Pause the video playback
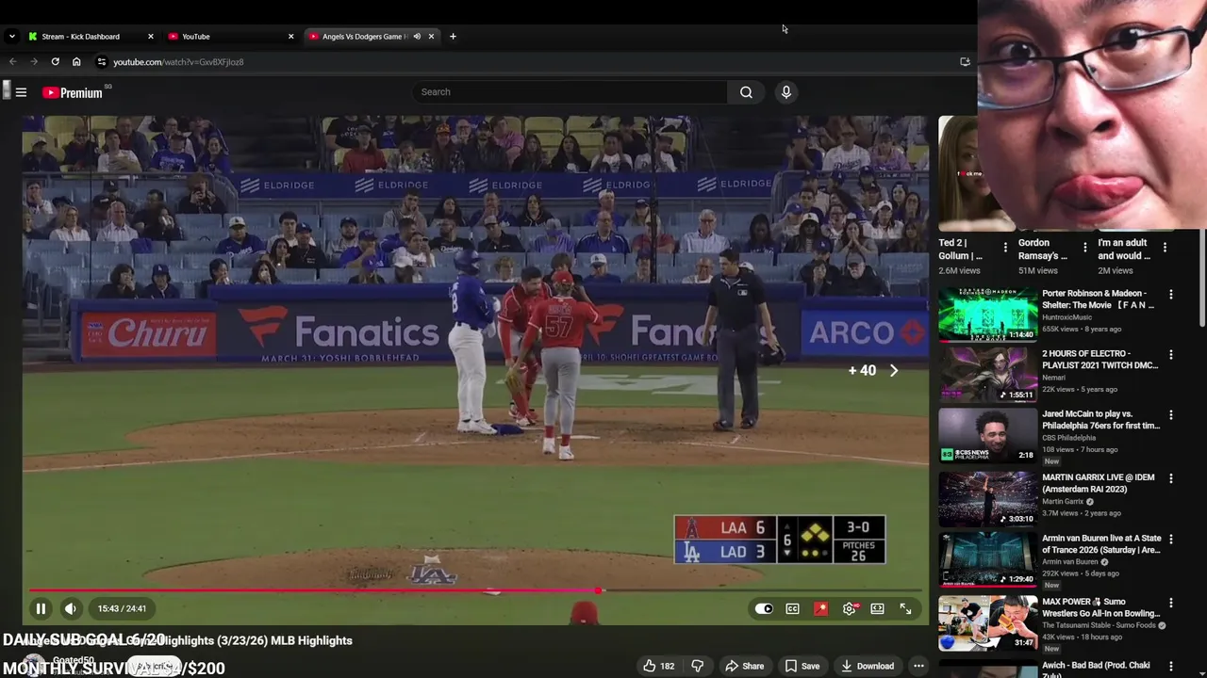This screenshot has height=678, width=1207. click(41, 608)
